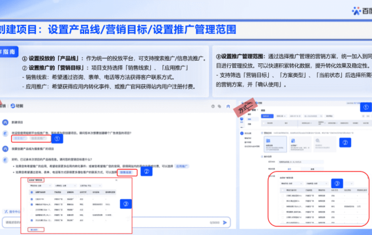The image size is (372, 235).
Task: Toggle first row checkbox in left dialog table
Action: point(32,199)
